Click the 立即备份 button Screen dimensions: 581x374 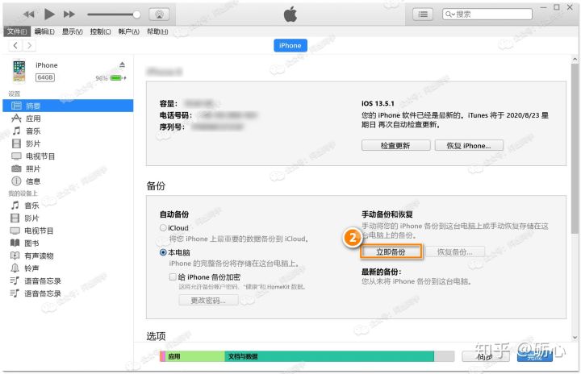coord(391,252)
